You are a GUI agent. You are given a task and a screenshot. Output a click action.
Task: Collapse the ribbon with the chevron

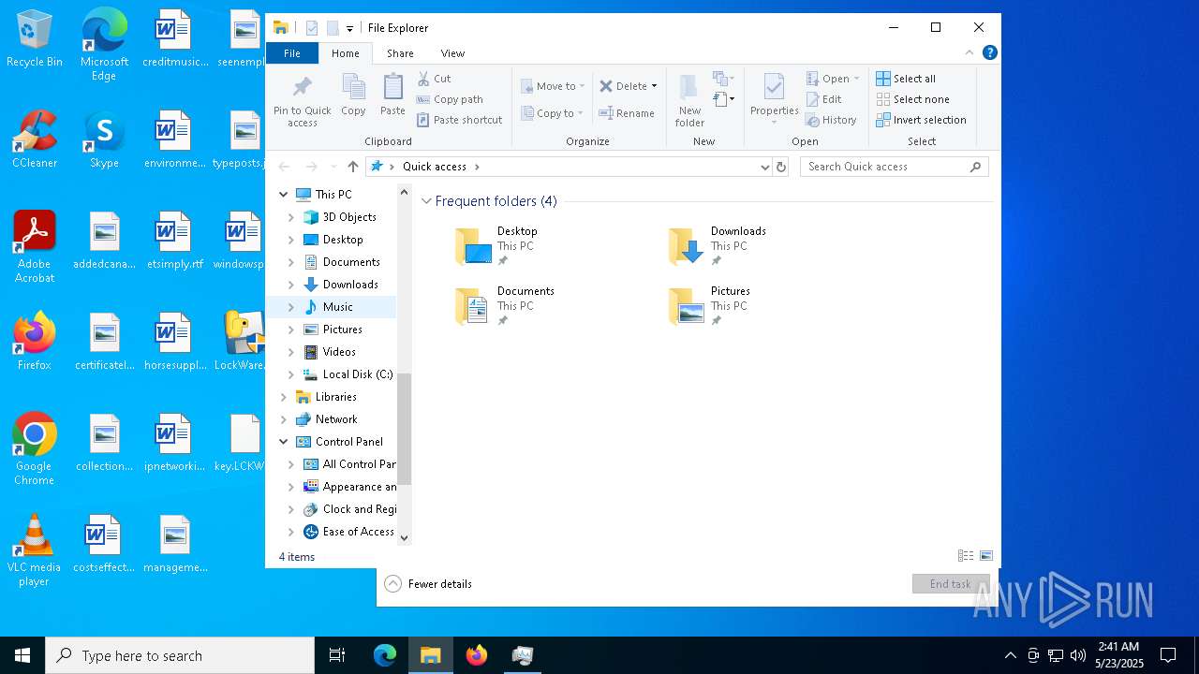pos(970,52)
